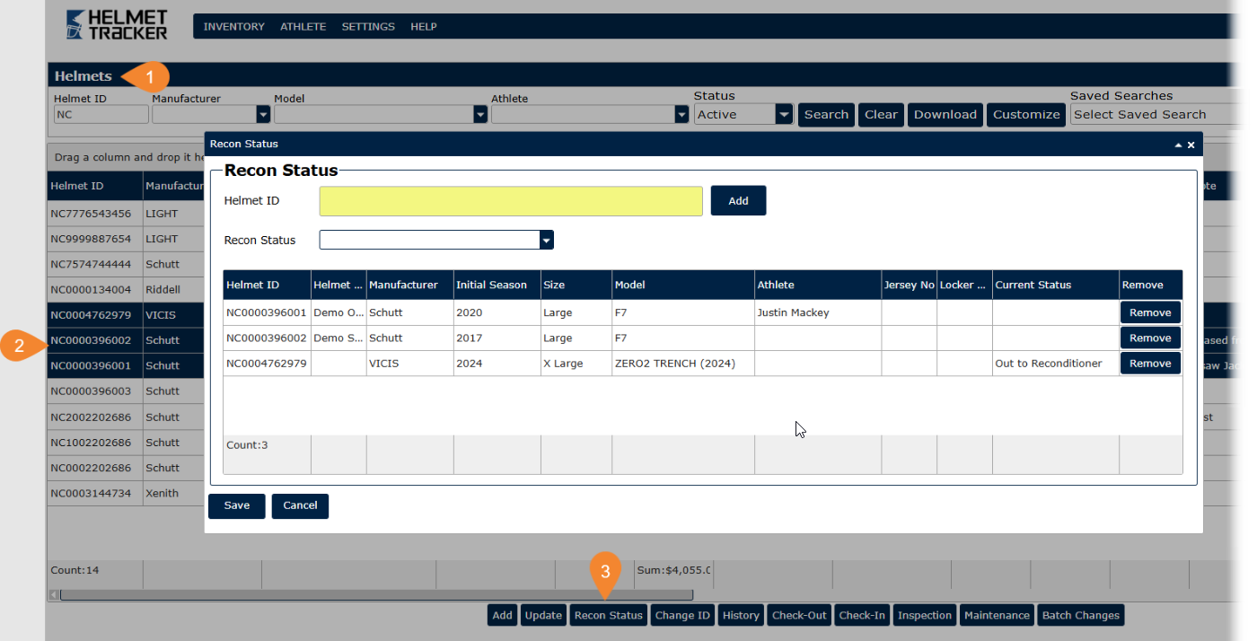1257x641 pixels.
Task: Click the Helmet ID search field containing NC
Action: click(x=101, y=115)
